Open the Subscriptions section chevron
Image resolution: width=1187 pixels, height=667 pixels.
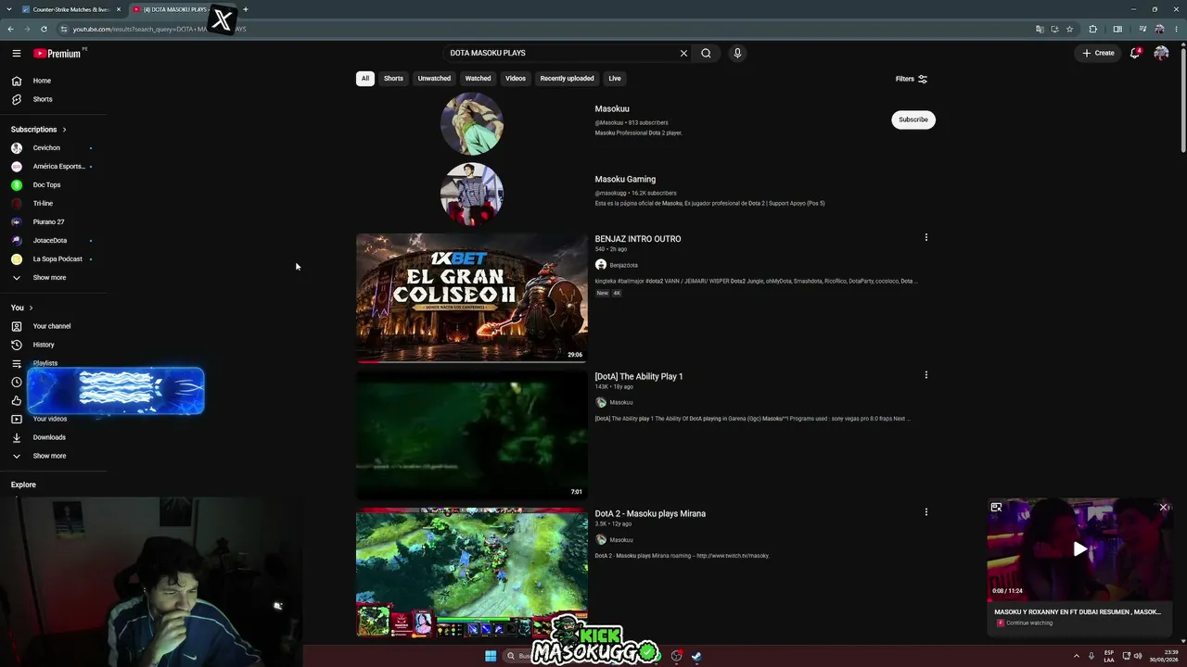click(64, 130)
